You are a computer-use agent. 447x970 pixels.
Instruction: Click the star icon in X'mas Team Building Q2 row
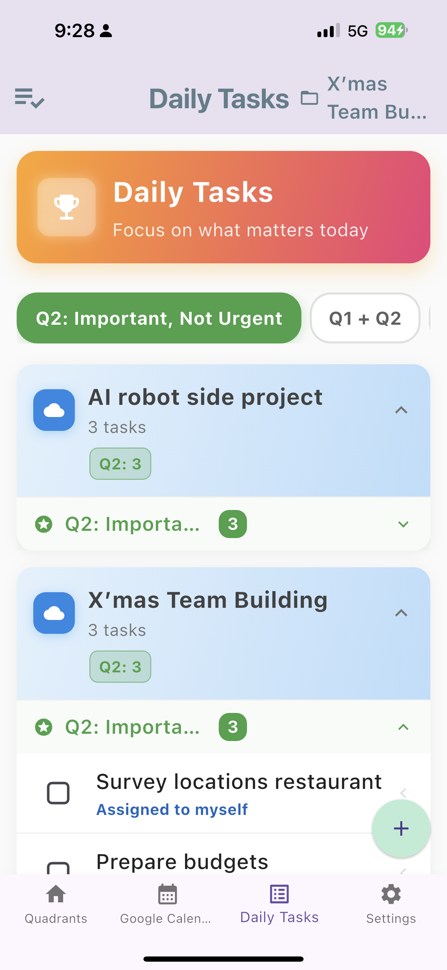click(x=44, y=727)
